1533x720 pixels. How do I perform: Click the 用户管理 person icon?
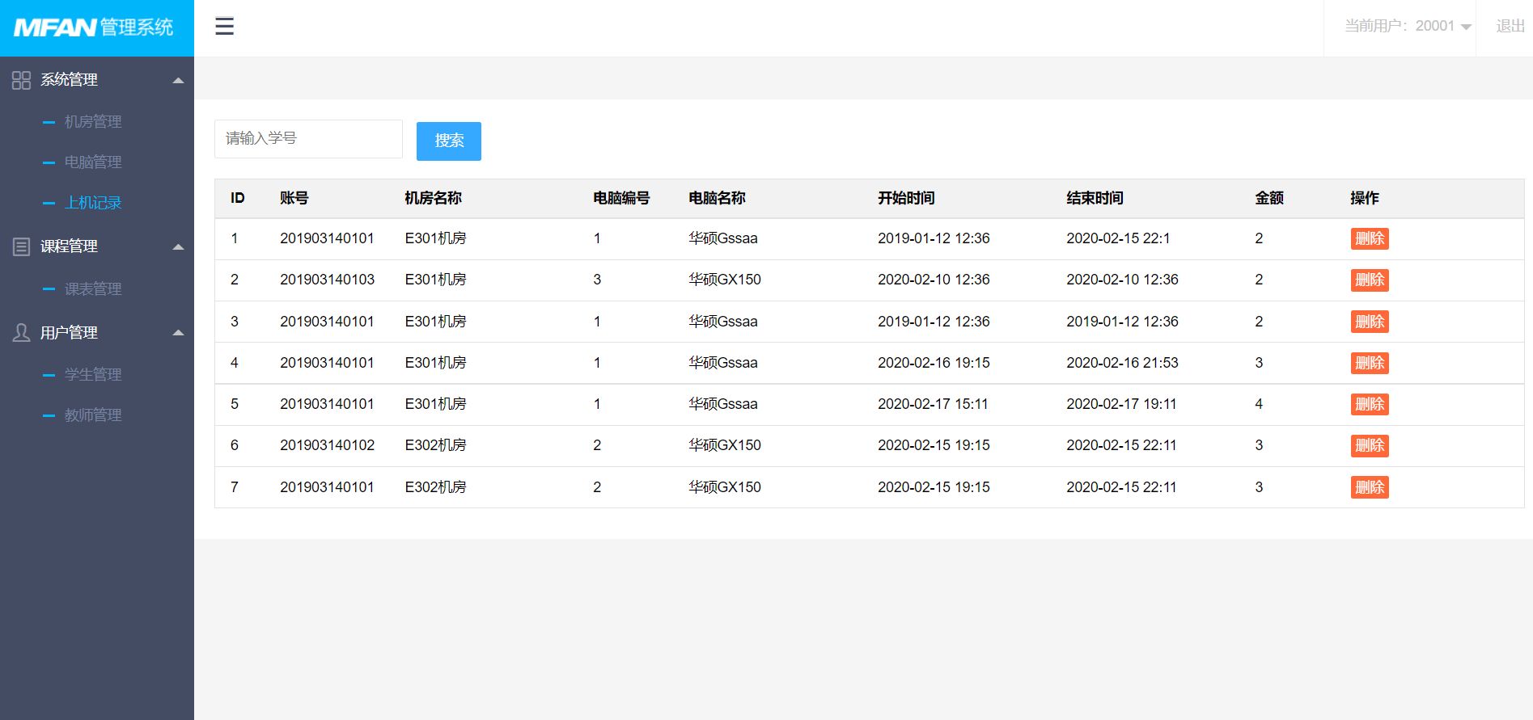(21, 333)
